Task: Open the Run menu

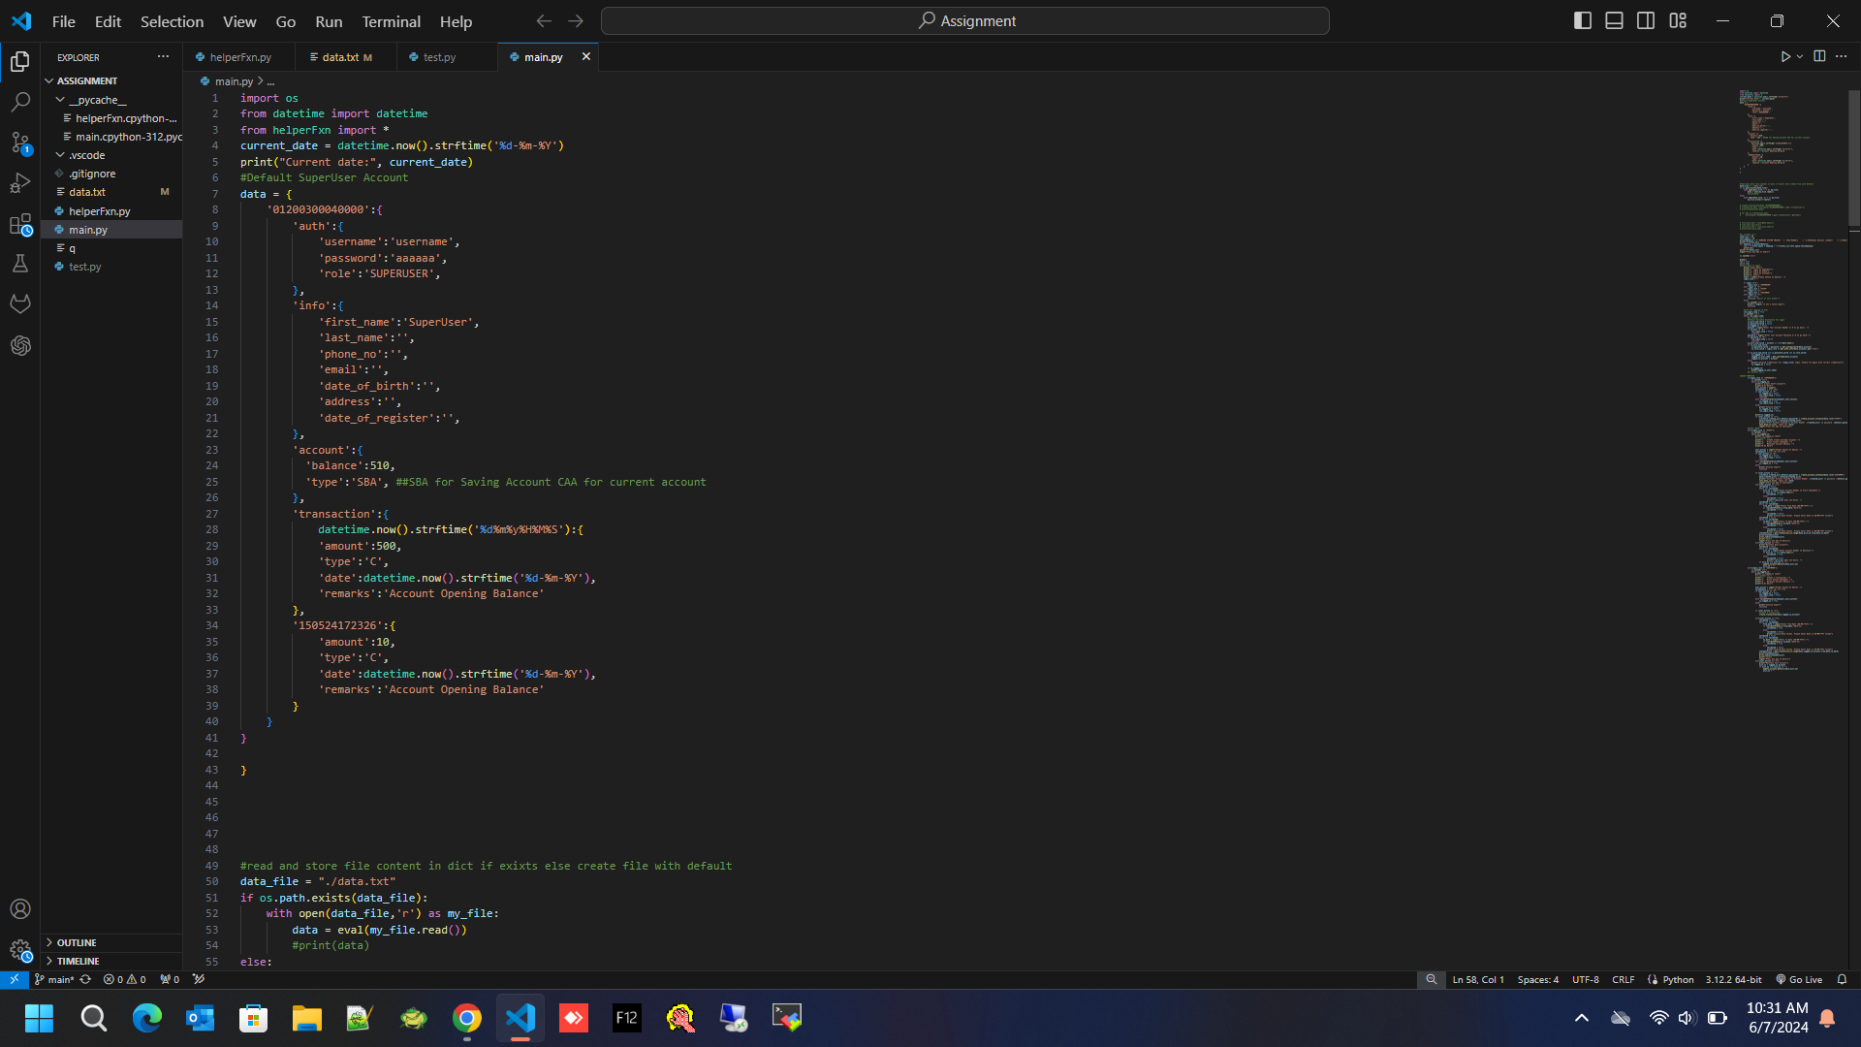Action: pyautogui.click(x=329, y=21)
